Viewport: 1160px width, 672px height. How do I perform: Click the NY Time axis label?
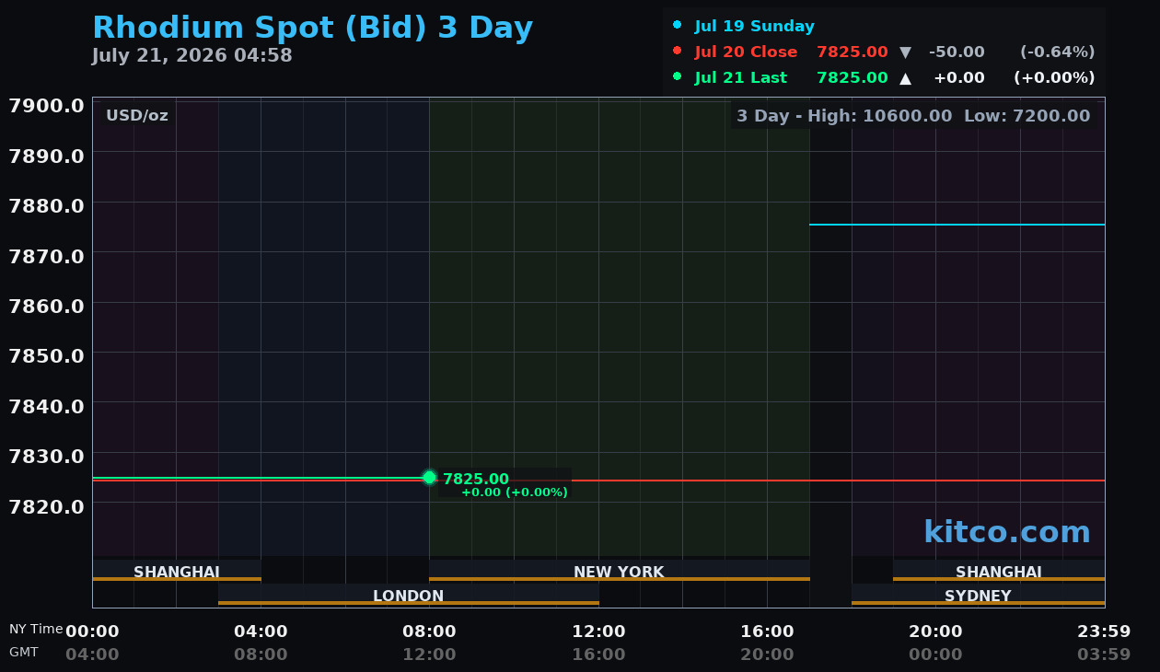click(x=36, y=629)
